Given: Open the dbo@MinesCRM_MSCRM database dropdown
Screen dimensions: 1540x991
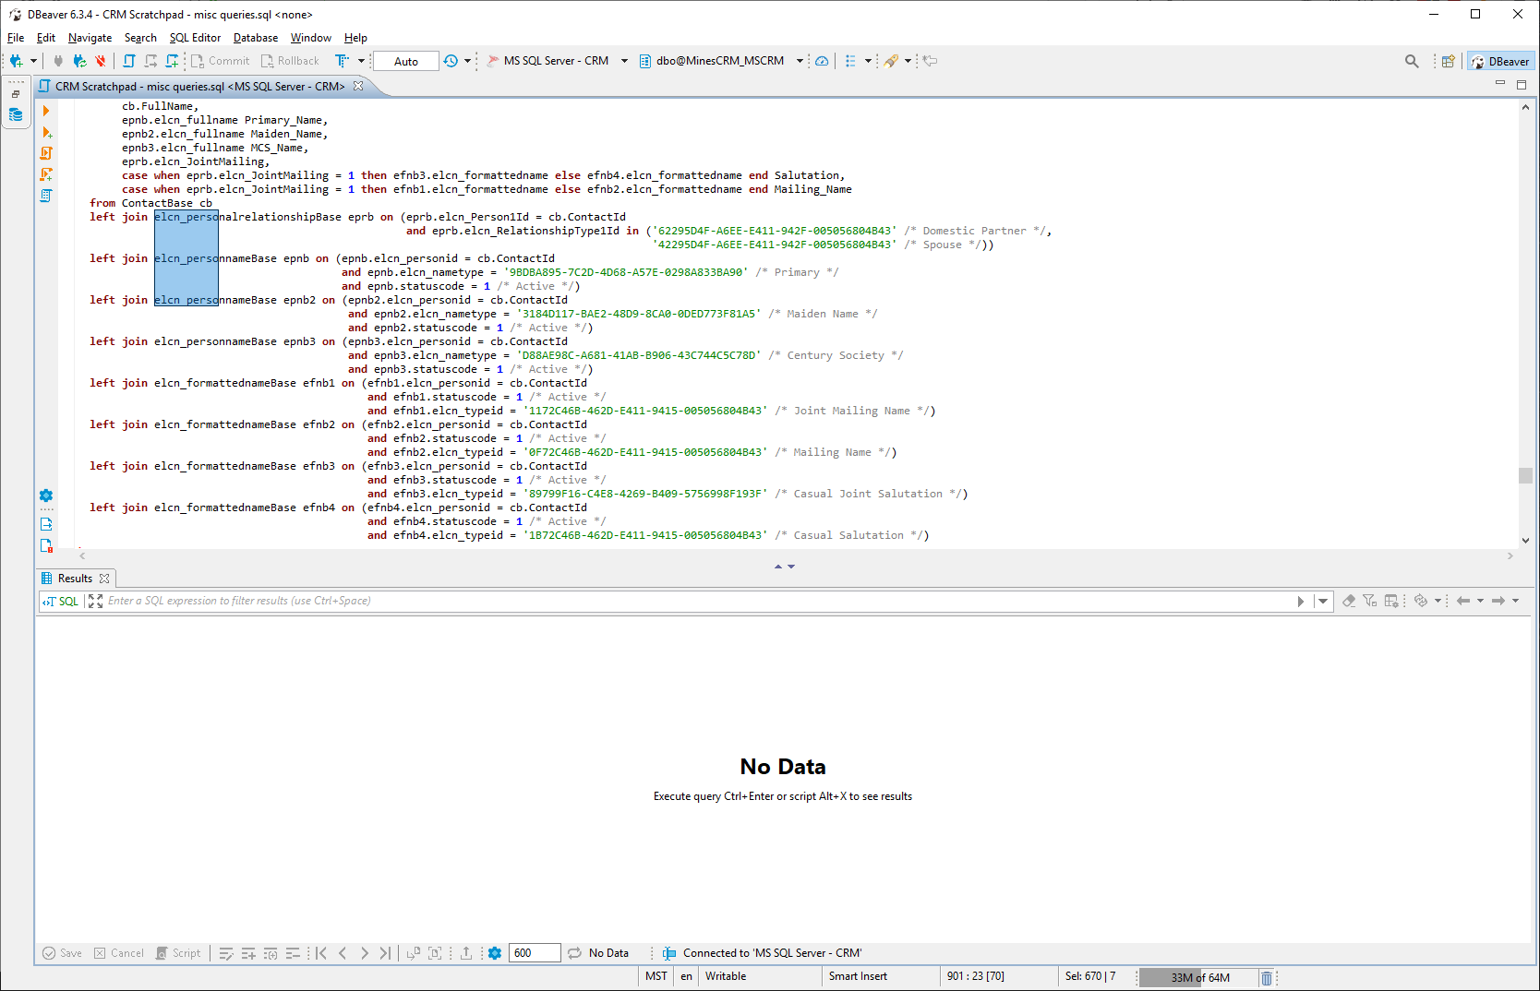Looking at the screenshot, I should [x=798, y=60].
